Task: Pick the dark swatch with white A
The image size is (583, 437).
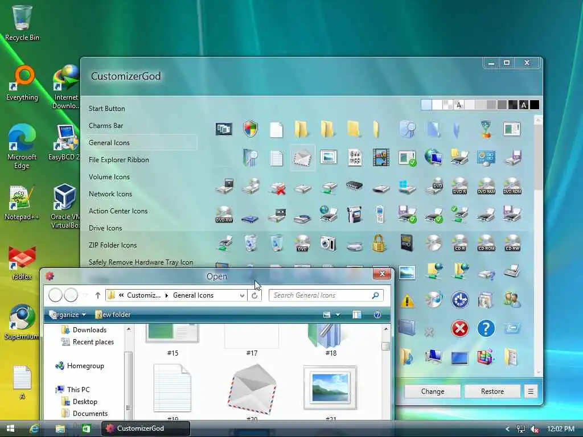Action: click(524, 105)
